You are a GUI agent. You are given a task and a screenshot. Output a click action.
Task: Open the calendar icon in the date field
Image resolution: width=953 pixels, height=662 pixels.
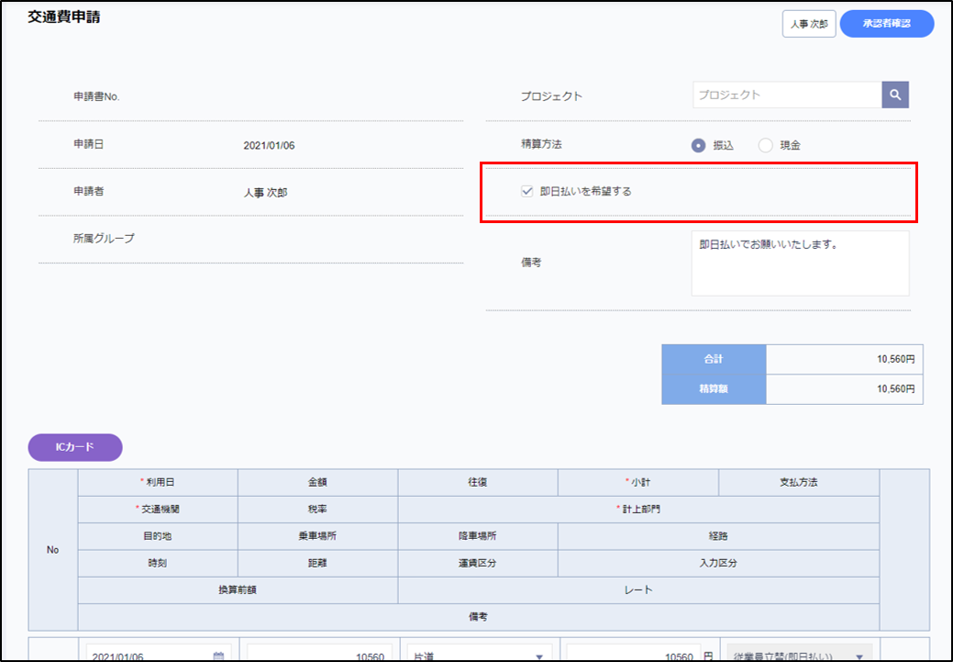coord(218,656)
